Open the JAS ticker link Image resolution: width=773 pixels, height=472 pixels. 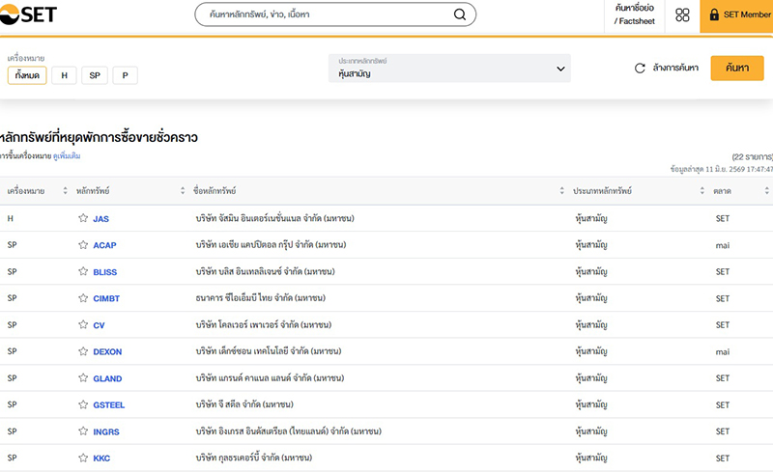101,219
